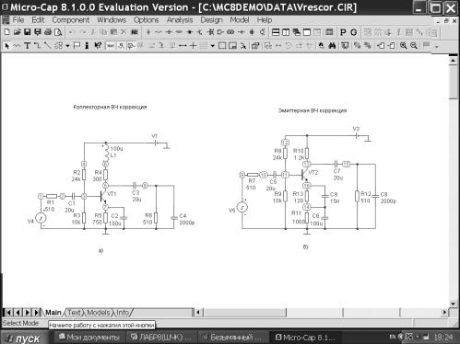Image resolution: width=460 pixels, height=344 pixels.
Task: Click the Cascade windows icon
Action: pos(296,32)
